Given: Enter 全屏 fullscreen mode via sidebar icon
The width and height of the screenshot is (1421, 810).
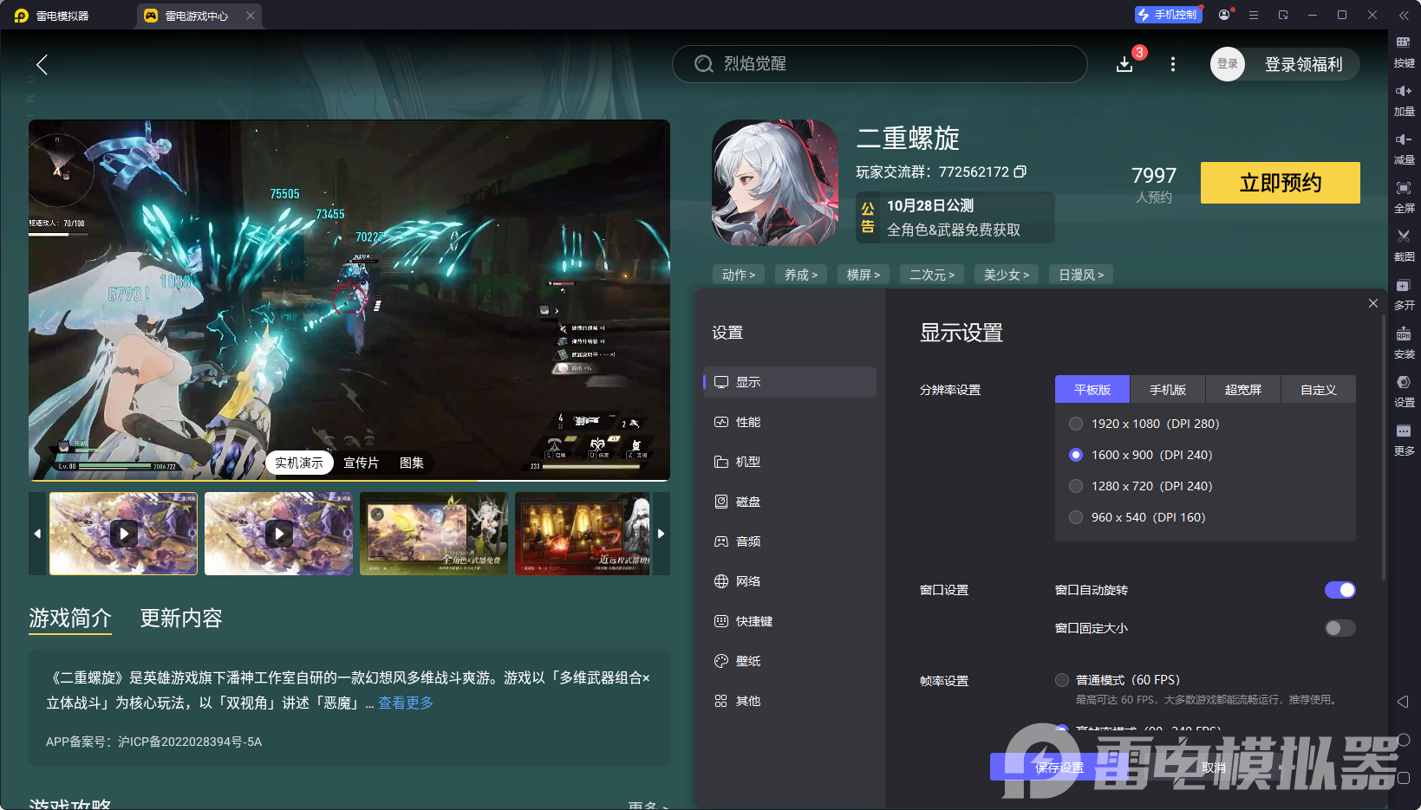Looking at the screenshot, I should [x=1405, y=198].
